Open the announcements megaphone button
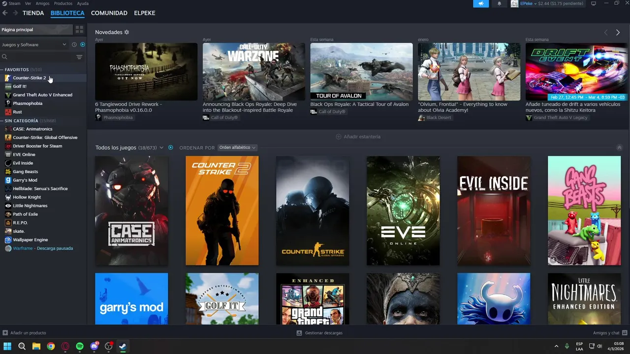Viewport: 630px width, 354px height. coord(481,3)
